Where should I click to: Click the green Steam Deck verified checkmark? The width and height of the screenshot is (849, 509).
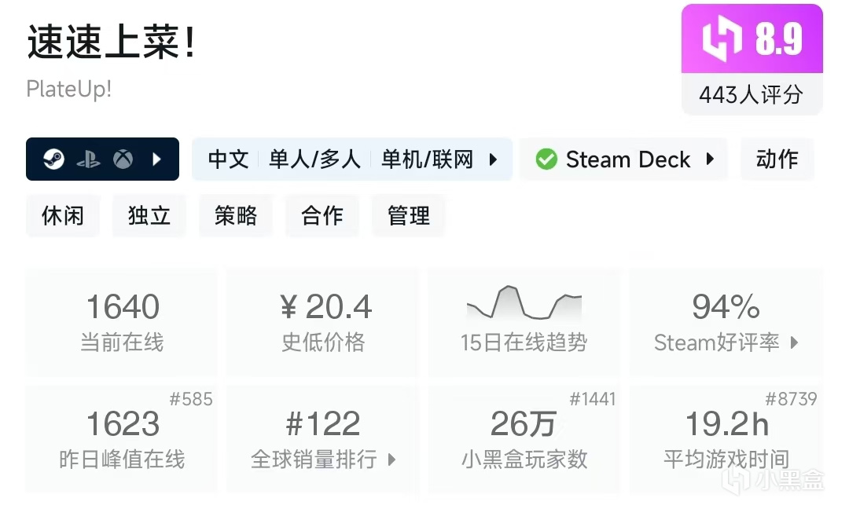pyautogui.click(x=546, y=159)
